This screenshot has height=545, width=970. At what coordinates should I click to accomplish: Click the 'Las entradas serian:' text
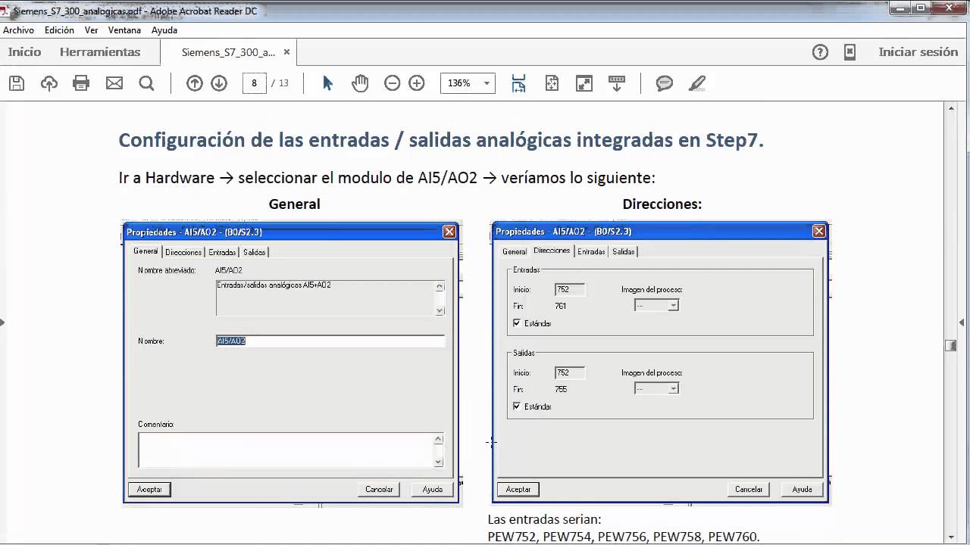click(544, 520)
